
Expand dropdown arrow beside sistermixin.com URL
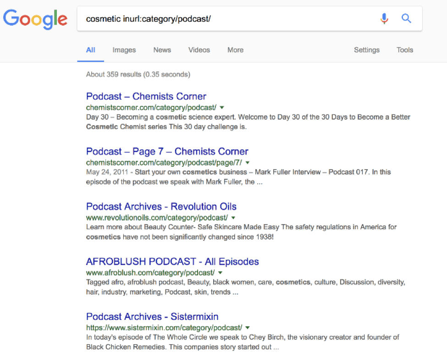pyautogui.click(x=248, y=328)
